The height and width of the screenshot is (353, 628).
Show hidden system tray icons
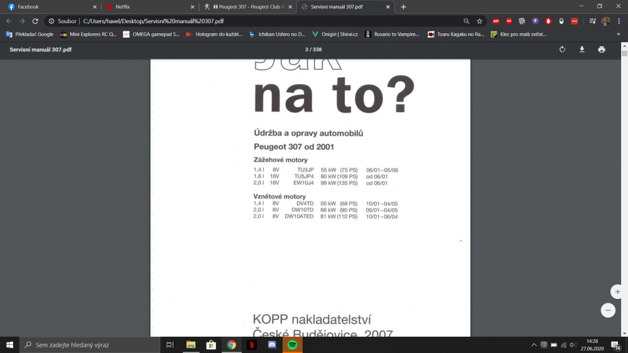pos(534,345)
